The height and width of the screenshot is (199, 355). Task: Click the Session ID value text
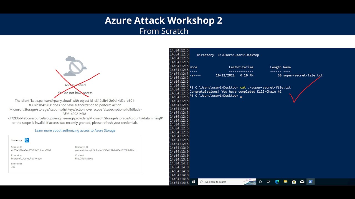pyautogui.click(x=31, y=150)
